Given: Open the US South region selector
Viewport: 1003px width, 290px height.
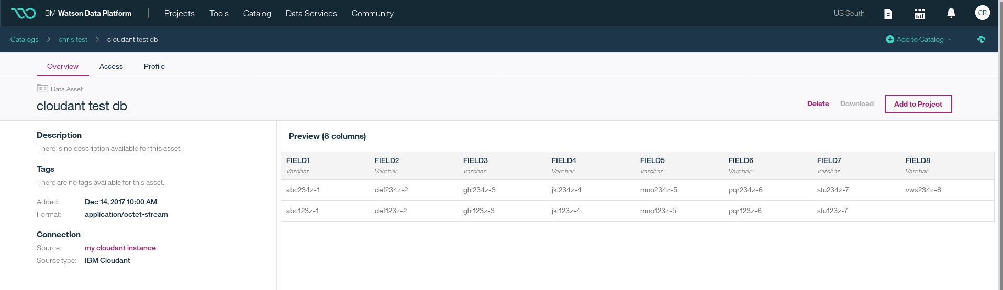Looking at the screenshot, I should click(x=849, y=13).
